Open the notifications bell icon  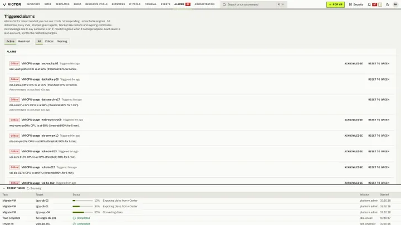(x=369, y=4)
